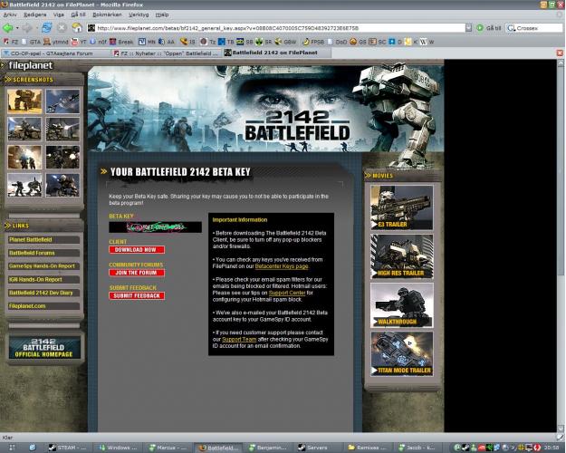Click the page vertical scrollbar
This screenshot has height=453, width=566.
(561, 246)
